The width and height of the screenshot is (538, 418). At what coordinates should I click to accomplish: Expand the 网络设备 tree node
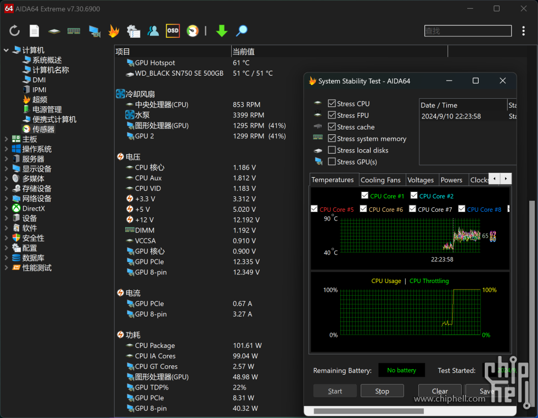(x=6, y=199)
